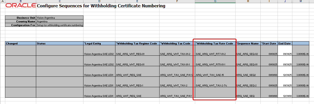Select end date '12/31/00'
The height and width of the screenshot is (104, 314).
point(285,92)
